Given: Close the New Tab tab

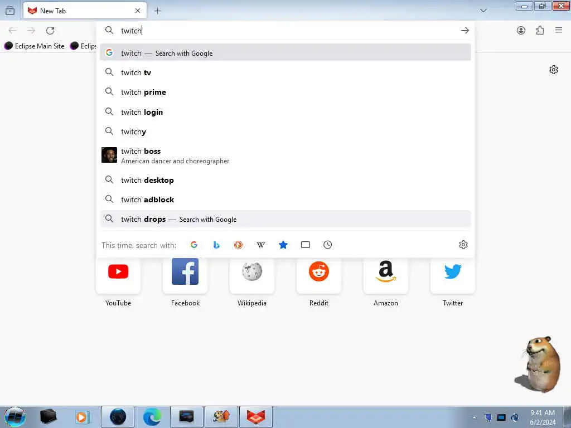Looking at the screenshot, I should [138, 11].
